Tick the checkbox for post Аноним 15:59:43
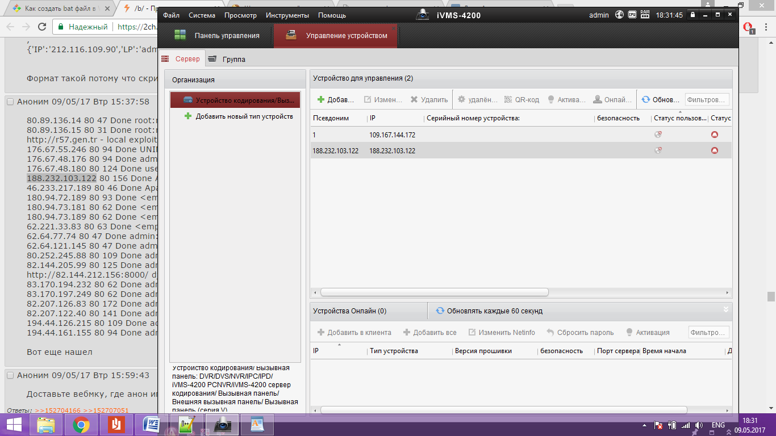The height and width of the screenshot is (436, 776). [x=10, y=375]
